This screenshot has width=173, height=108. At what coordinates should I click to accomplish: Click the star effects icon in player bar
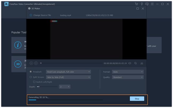pyautogui.click(x=135, y=63)
